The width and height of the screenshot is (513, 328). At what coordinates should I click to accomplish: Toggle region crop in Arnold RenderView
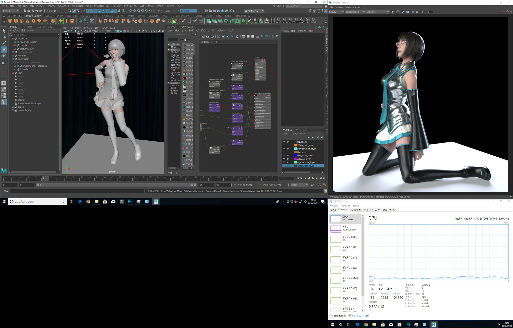pyautogui.click(x=413, y=12)
